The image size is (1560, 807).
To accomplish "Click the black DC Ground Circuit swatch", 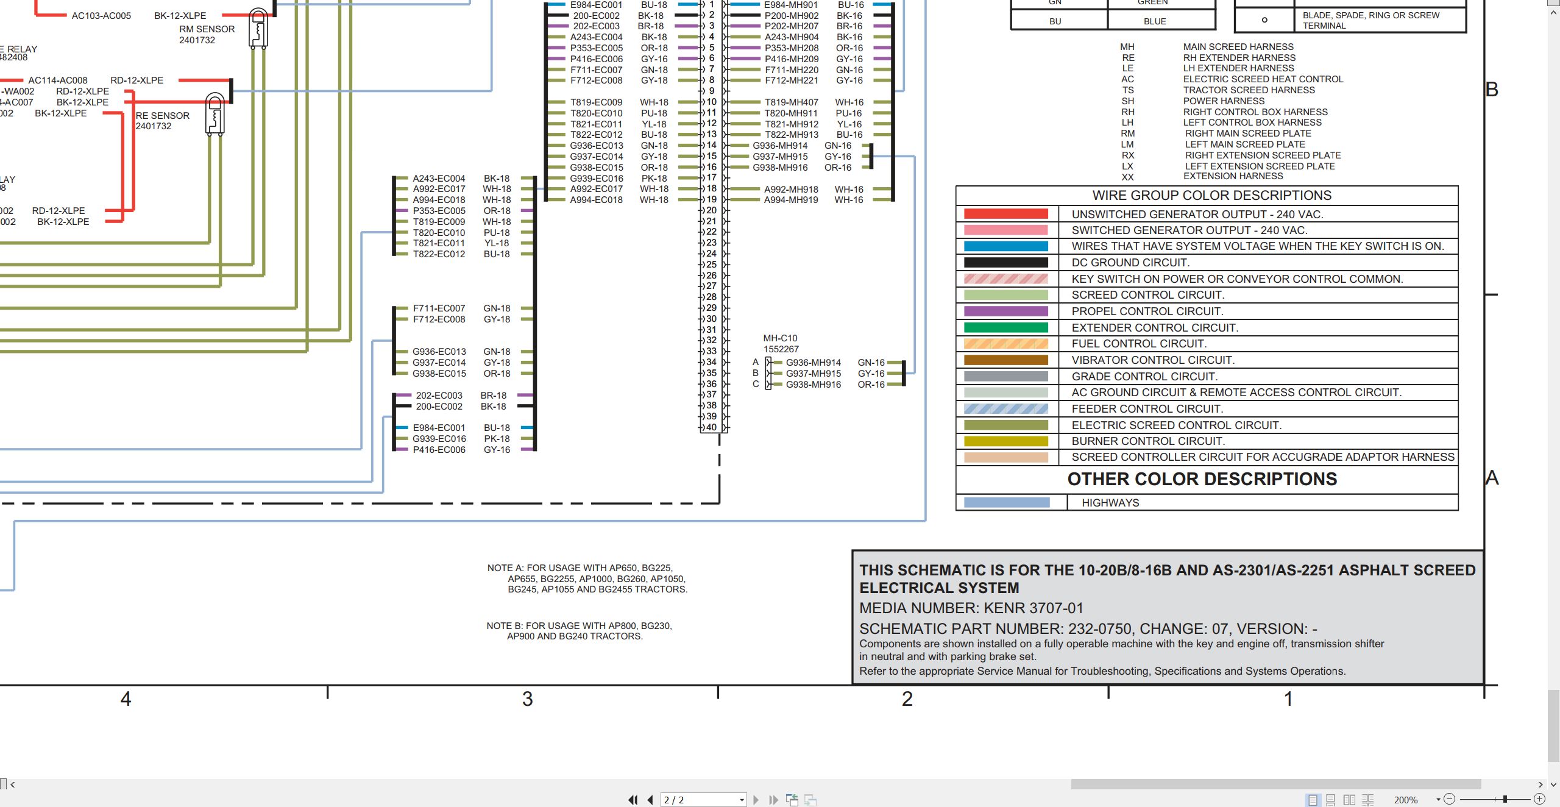I will (1005, 263).
